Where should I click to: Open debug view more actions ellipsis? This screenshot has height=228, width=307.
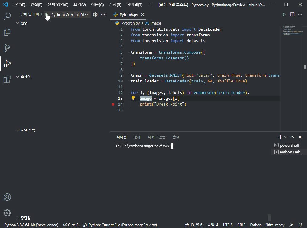(x=103, y=15)
